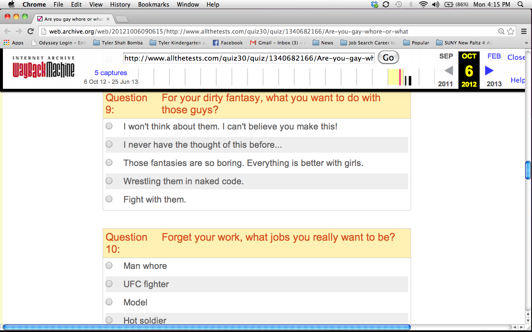The width and height of the screenshot is (532, 332).
Task: Open the History menu
Action: pyautogui.click(x=120, y=5)
